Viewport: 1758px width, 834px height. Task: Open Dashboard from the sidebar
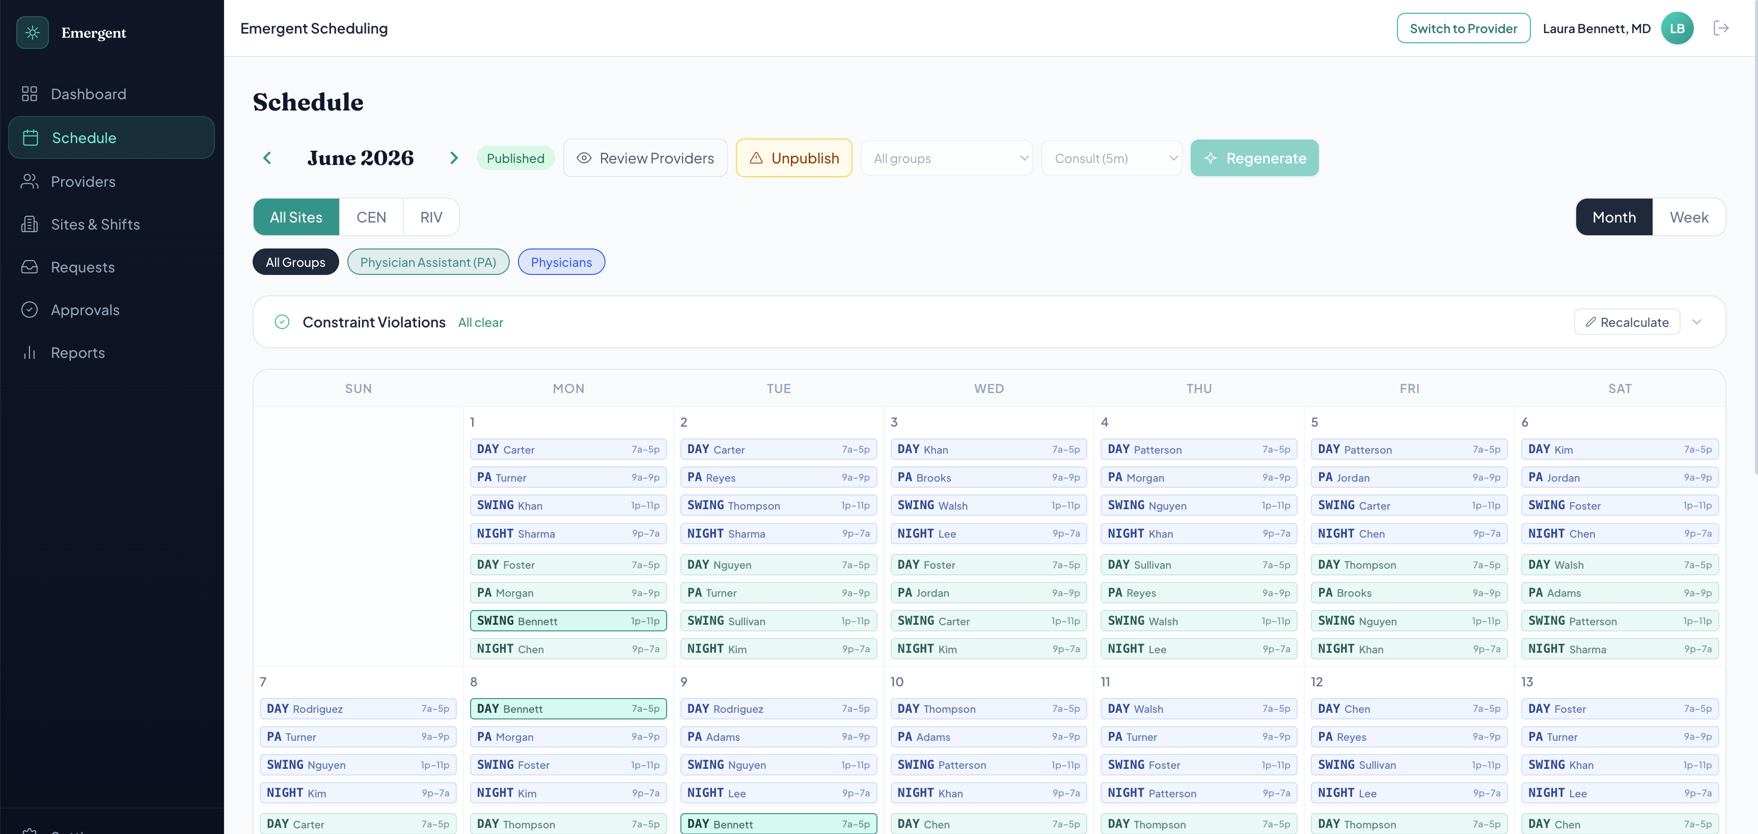[x=111, y=94]
